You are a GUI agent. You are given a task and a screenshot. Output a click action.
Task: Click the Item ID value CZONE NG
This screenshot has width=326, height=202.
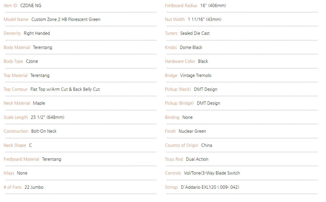[x=31, y=6]
